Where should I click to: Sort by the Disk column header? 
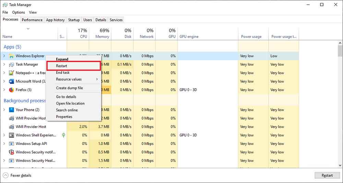[x=122, y=34]
